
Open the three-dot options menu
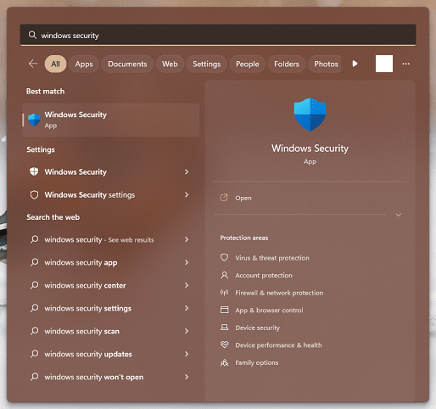pos(406,64)
